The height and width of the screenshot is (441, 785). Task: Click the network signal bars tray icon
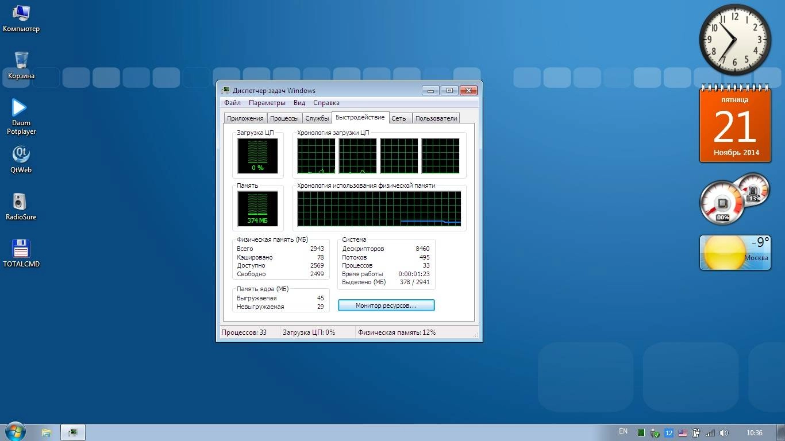click(710, 433)
